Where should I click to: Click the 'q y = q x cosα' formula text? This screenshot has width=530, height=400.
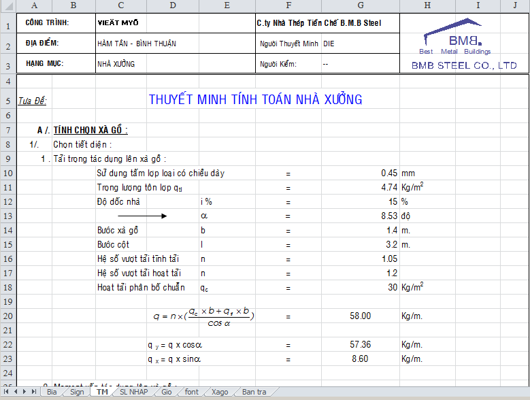(175, 345)
